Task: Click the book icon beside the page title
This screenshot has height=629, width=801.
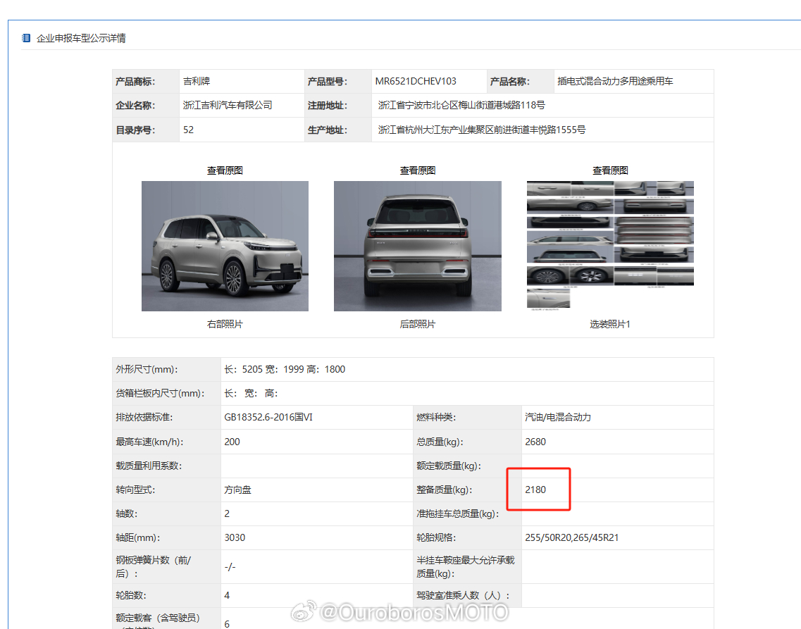Action: coord(26,38)
